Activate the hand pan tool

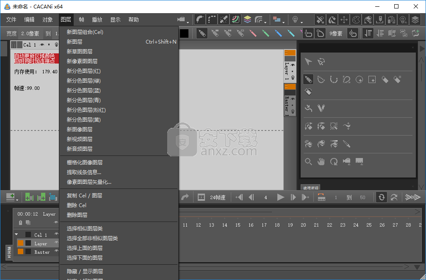coord(321,162)
